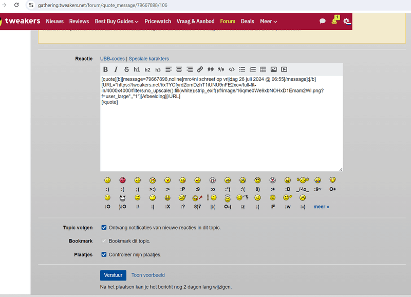Align text left in the editor
Viewport: 411px width, 297px height.
pyautogui.click(x=169, y=69)
